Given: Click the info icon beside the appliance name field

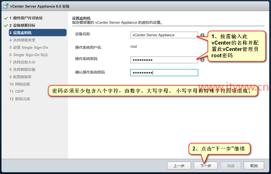Looking at the screenshot, I should click(x=202, y=35).
